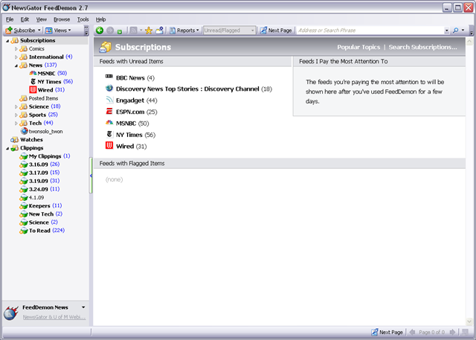Open the Engadget feed link
Image resolution: width=476 pixels, height=340 pixels.
130,100
